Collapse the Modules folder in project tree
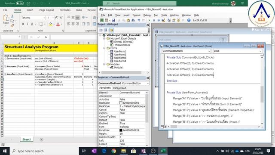 coord(104,64)
